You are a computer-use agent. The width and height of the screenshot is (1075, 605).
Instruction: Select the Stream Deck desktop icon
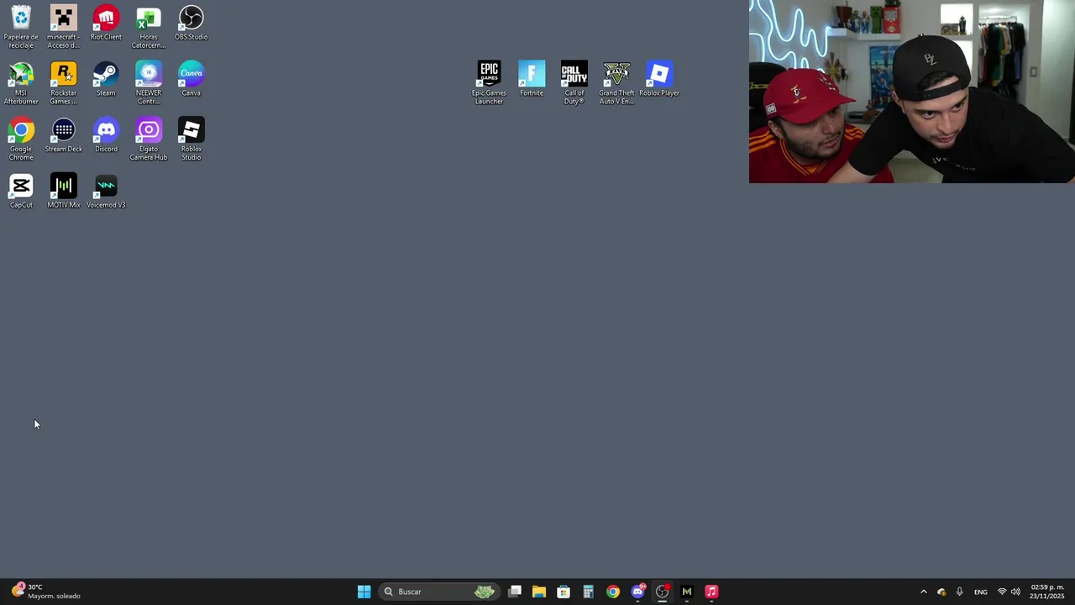(64, 136)
